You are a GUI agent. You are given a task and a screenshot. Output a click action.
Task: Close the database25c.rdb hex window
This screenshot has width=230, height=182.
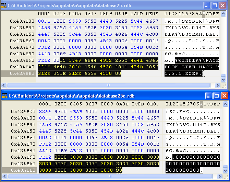click(224, 95)
